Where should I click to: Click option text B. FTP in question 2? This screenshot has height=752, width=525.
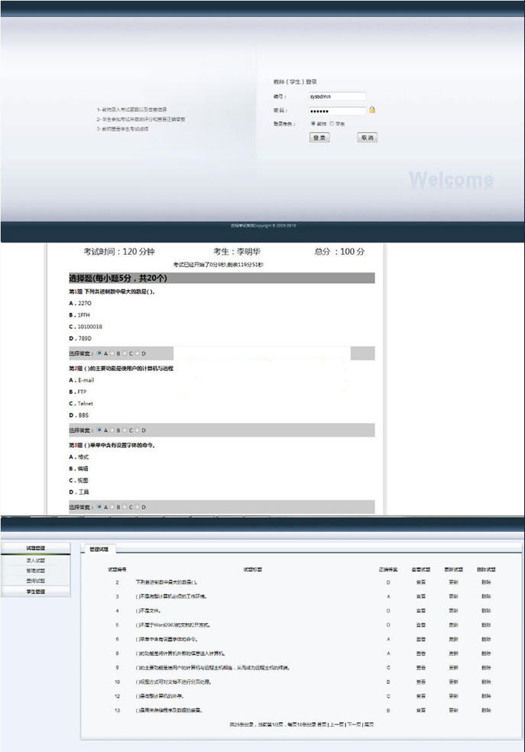click(x=78, y=392)
